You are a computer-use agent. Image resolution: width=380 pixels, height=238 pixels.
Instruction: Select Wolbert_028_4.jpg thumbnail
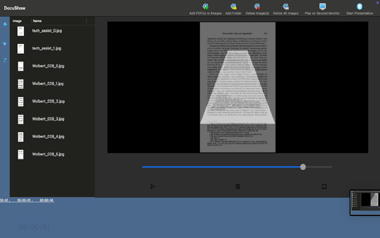[21, 137]
